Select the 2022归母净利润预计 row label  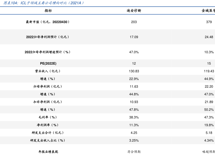point(48,37)
